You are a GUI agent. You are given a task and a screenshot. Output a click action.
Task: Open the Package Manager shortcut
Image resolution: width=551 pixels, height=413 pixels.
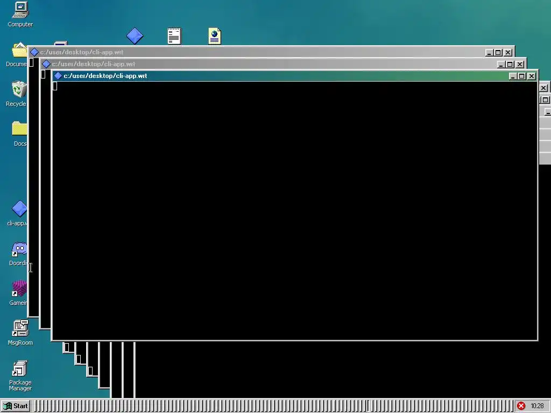click(x=20, y=375)
